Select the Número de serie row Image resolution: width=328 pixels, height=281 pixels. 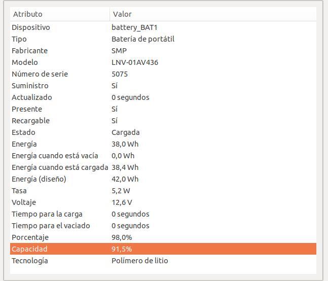[x=163, y=74]
